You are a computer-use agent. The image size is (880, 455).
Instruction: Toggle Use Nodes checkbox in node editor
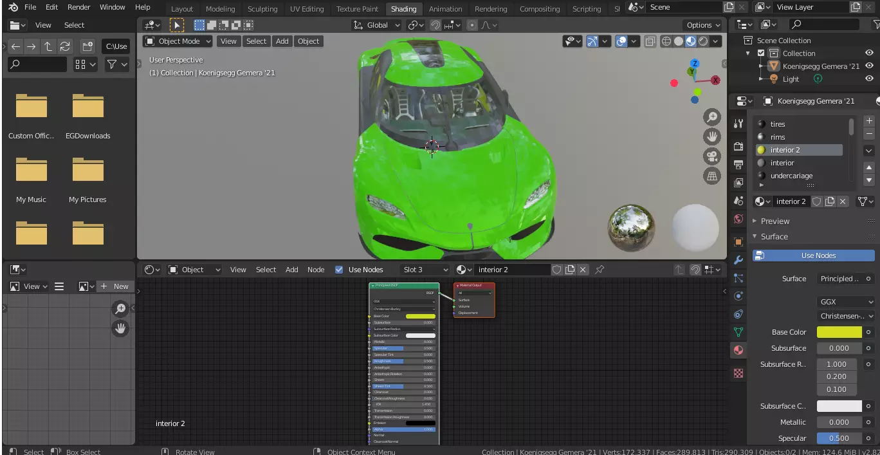click(339, 270)
